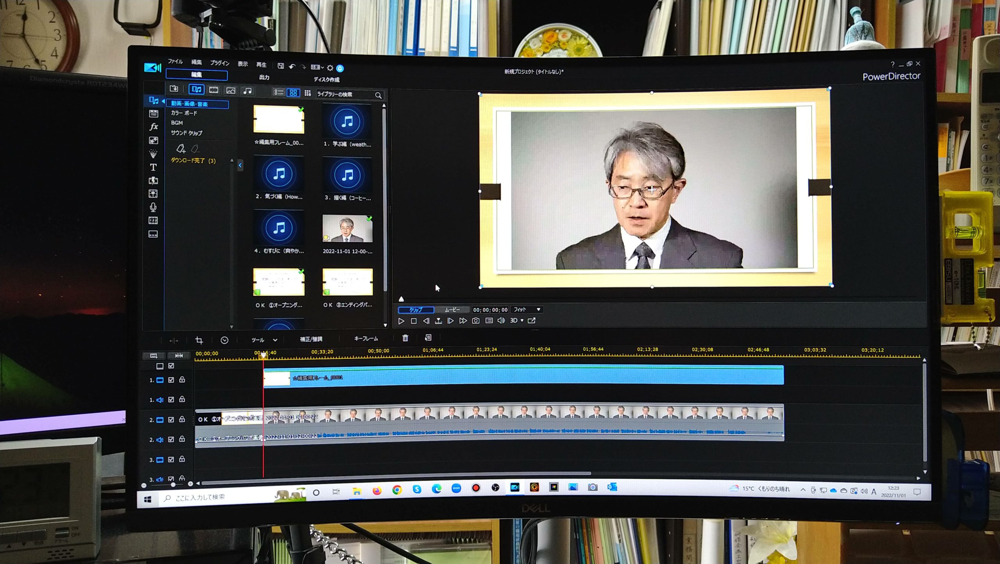
Task: Open the Voice-Over Recording microphone icon
Action: point(153,207)
